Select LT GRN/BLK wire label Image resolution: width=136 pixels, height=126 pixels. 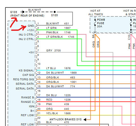pos(55,37)
